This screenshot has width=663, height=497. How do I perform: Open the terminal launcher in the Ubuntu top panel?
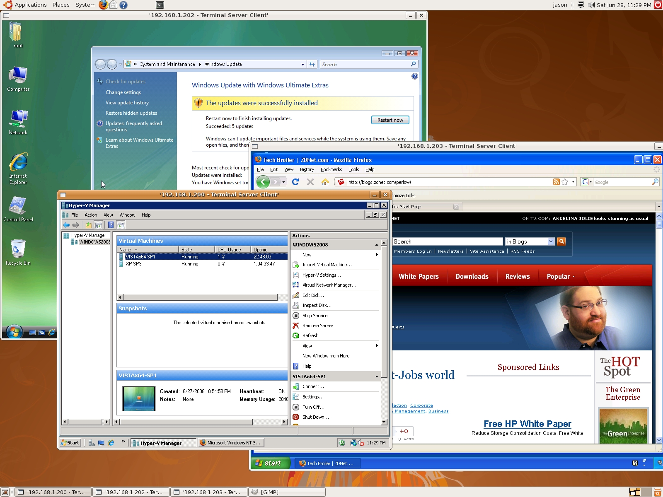point(160,5)
